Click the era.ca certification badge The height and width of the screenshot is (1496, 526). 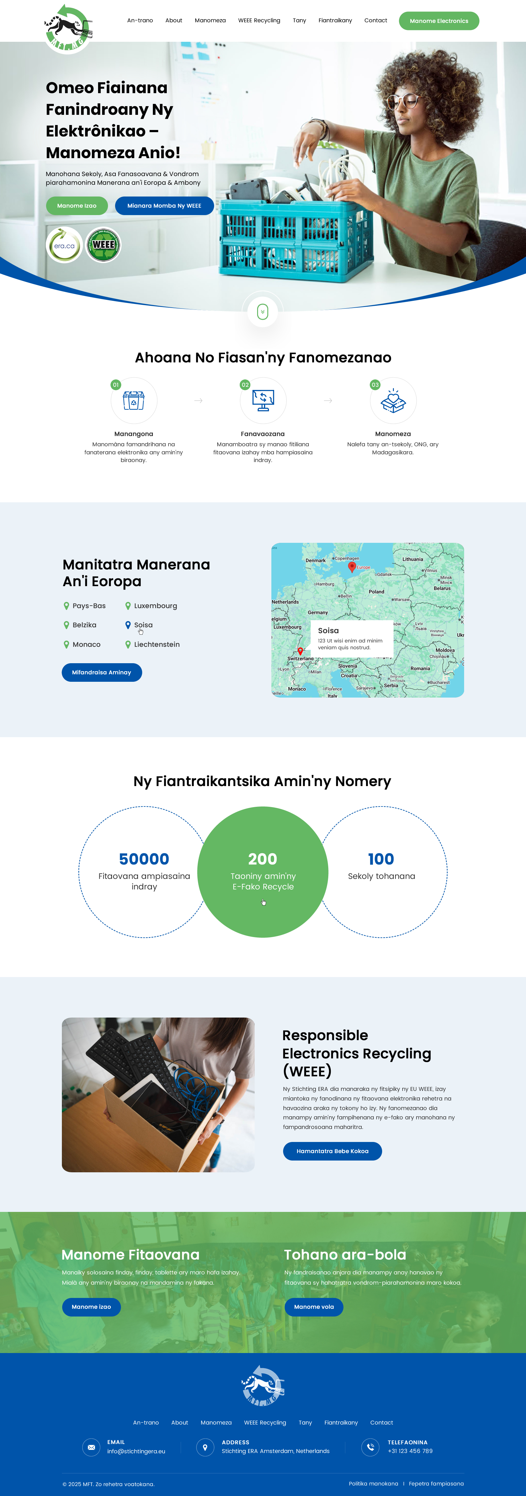[64, 245]
